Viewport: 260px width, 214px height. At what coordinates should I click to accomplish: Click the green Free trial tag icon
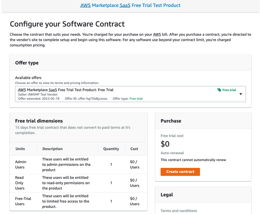pyautogui.click(x=219, y=90)
